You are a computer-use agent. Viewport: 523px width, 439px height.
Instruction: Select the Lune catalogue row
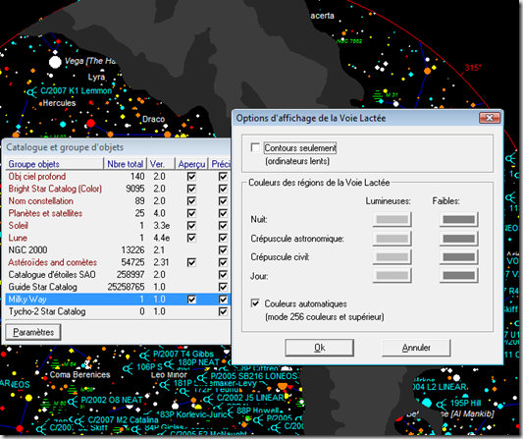tap(118, 238)
